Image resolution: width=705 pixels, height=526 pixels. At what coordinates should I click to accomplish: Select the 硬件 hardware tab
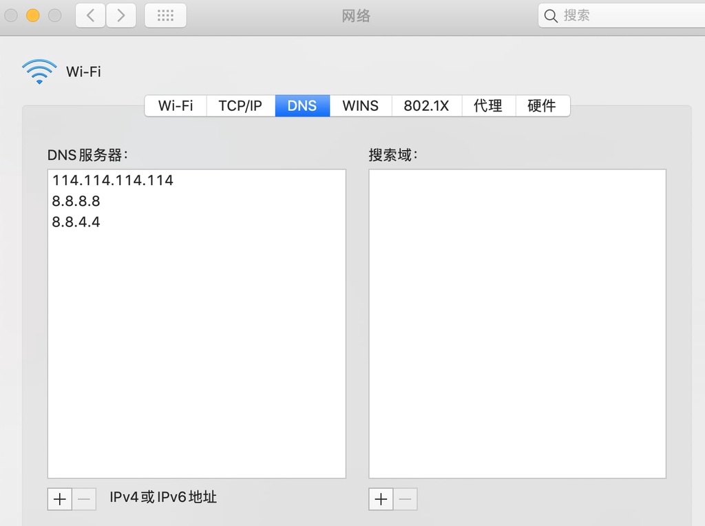tap(543, 105)
